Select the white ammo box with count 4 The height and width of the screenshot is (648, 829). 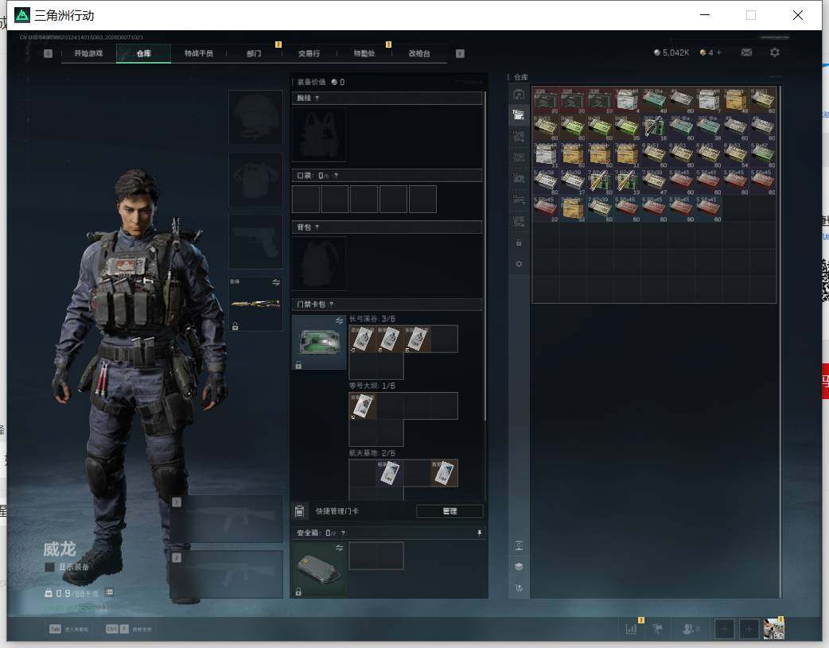tap(627, 100)
